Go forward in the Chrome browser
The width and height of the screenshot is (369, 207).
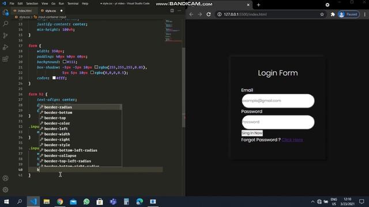click(x=200, y=14)
